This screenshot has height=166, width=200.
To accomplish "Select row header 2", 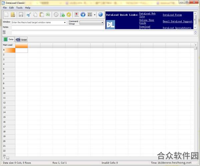I will point(9,55).
